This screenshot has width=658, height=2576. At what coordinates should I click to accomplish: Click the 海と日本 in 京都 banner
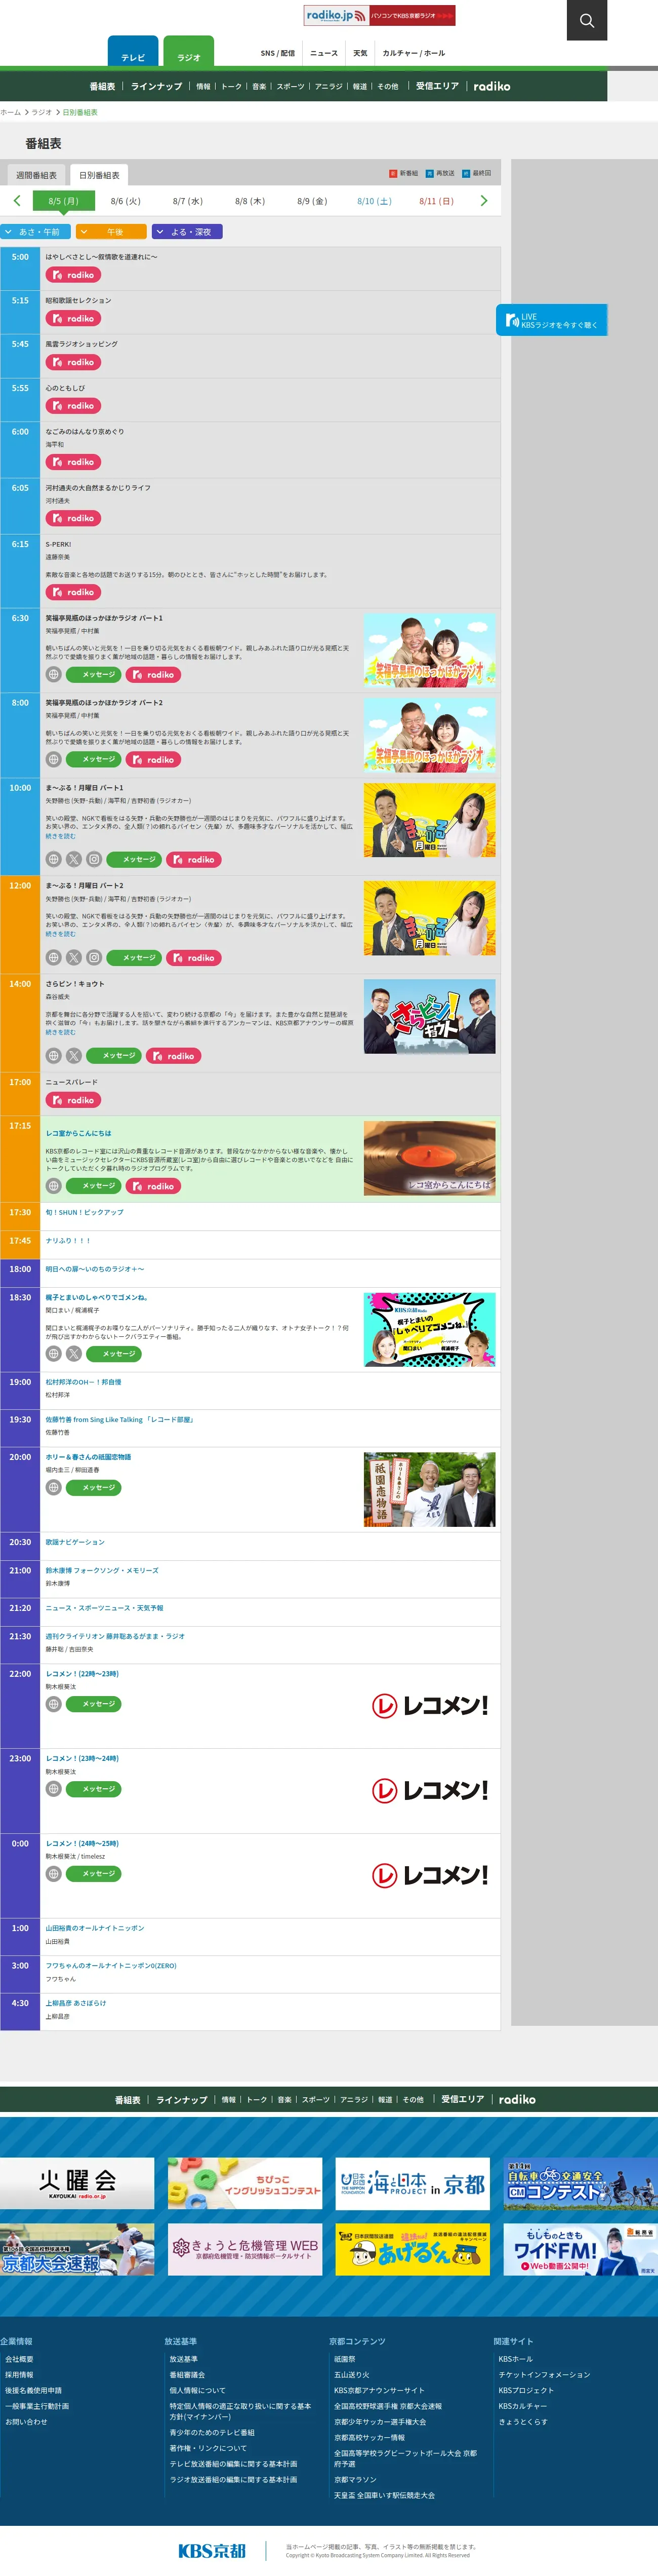[x=413, y=2183]
